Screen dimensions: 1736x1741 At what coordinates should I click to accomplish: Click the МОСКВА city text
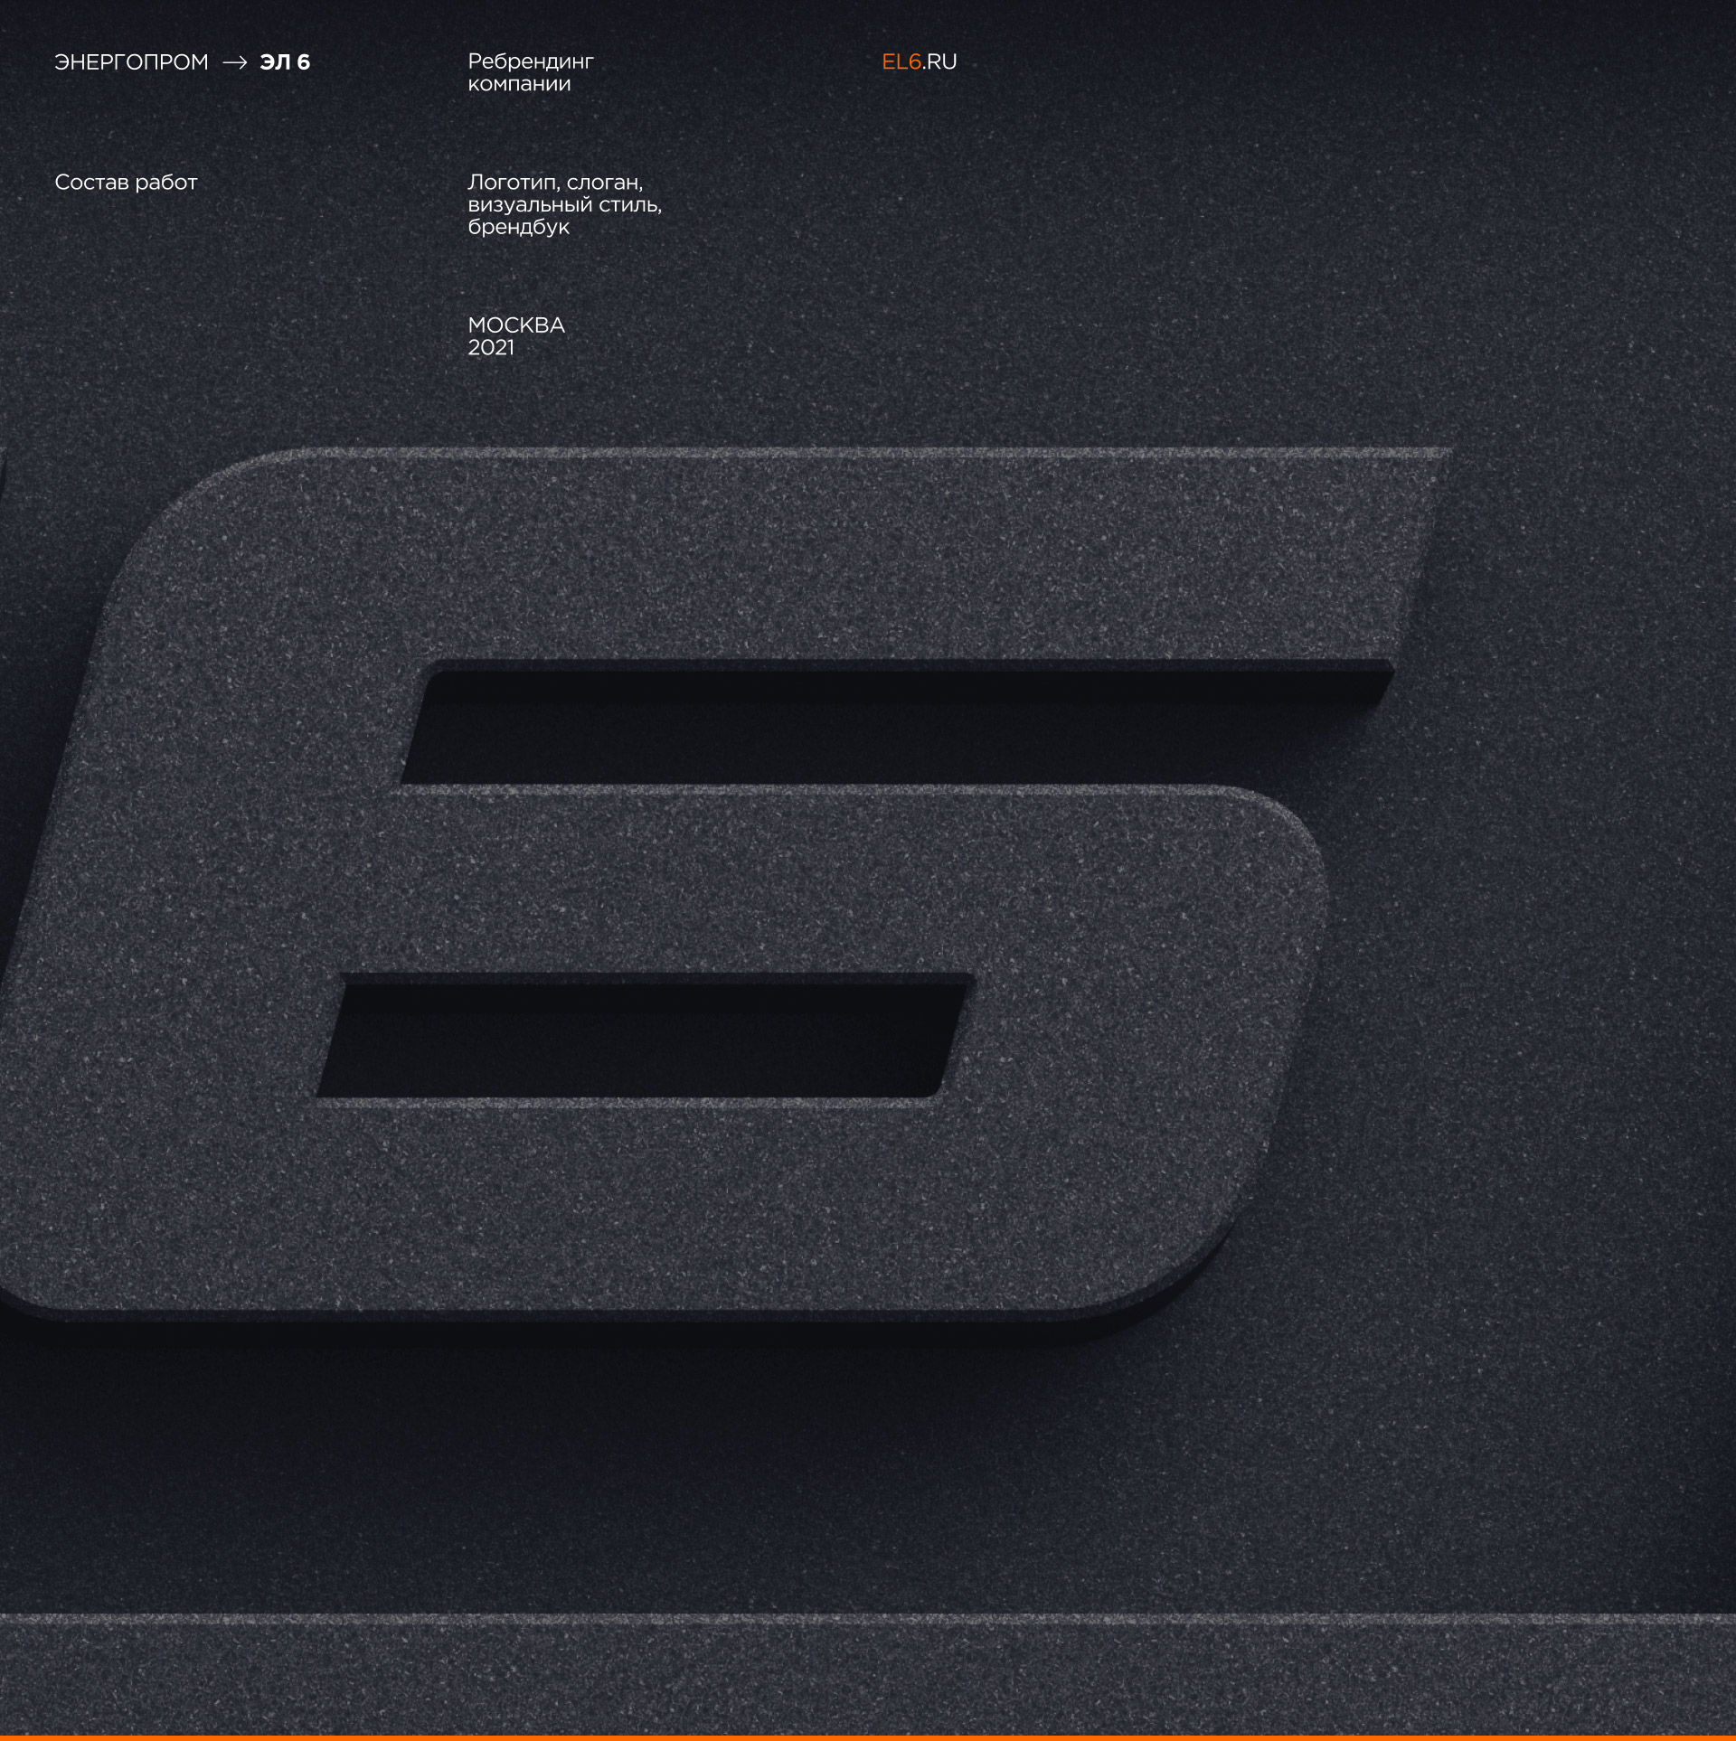(x=515, y=325)
